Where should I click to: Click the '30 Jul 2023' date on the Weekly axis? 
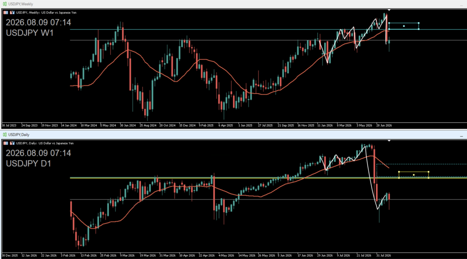(x=9, y=126)
